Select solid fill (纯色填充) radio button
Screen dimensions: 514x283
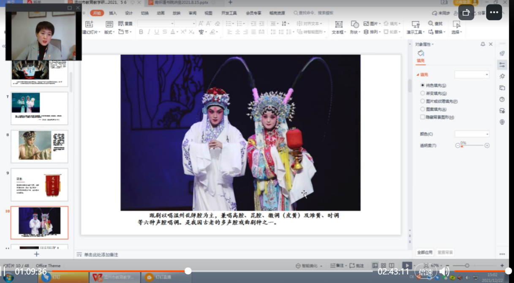point(423,85)
